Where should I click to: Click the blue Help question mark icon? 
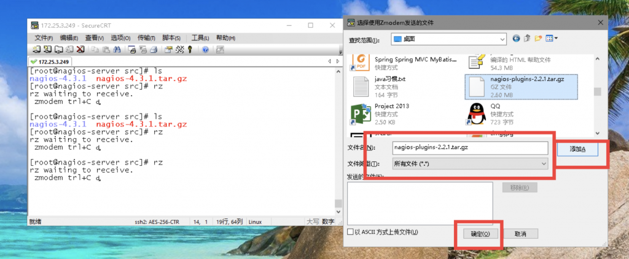coord(205,50)
